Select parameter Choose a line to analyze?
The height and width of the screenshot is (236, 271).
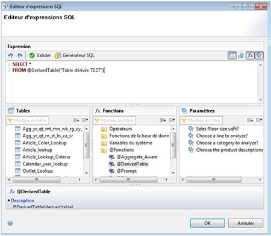click(x=222, y=136)
